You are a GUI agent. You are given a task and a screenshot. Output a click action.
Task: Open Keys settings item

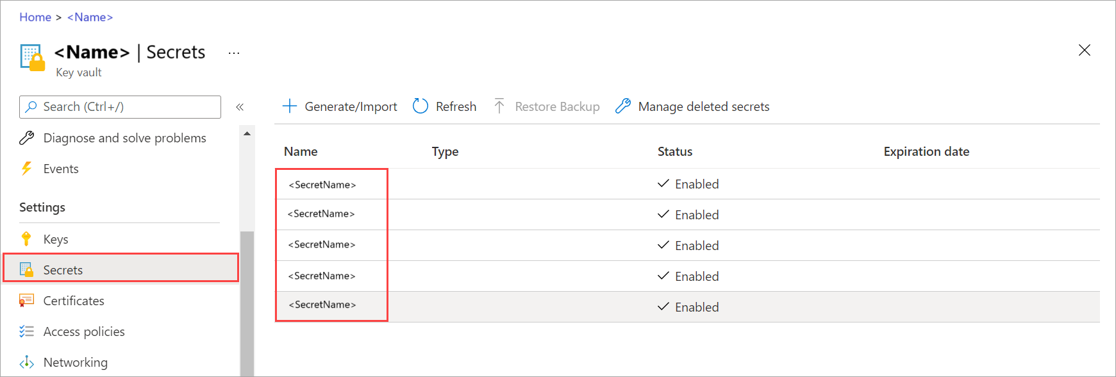point(56,239)
